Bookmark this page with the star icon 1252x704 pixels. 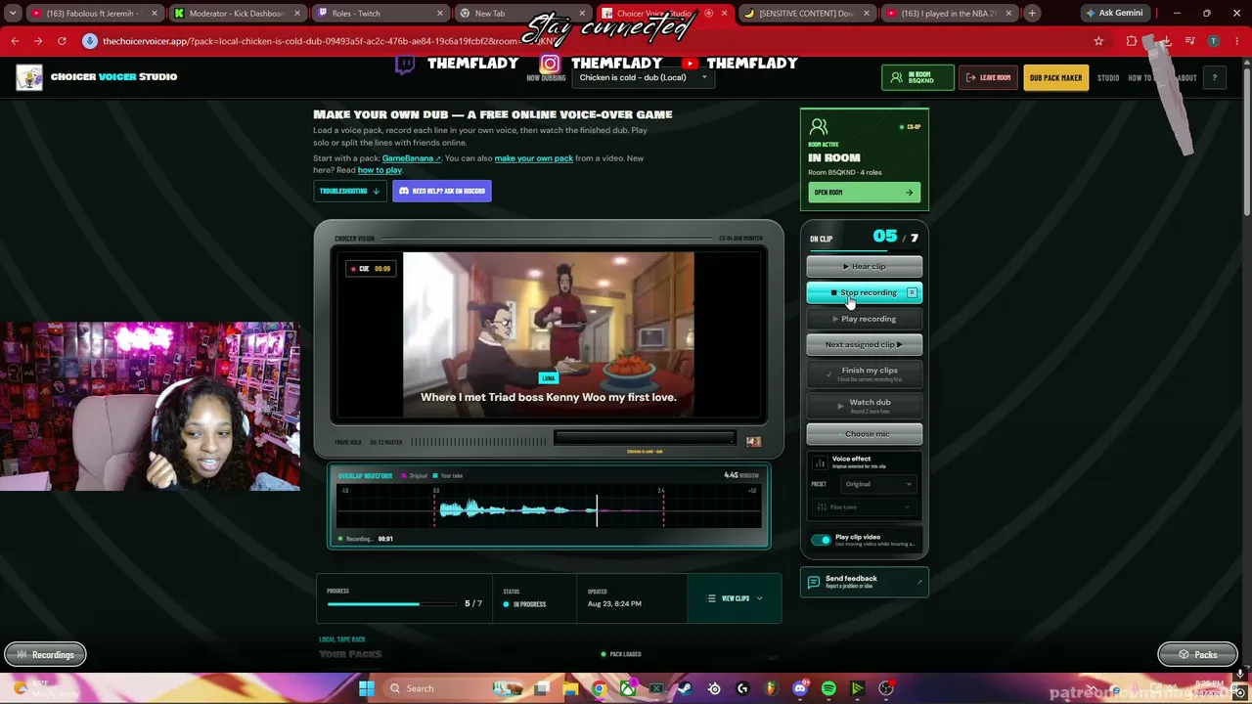pos(1098,41)
